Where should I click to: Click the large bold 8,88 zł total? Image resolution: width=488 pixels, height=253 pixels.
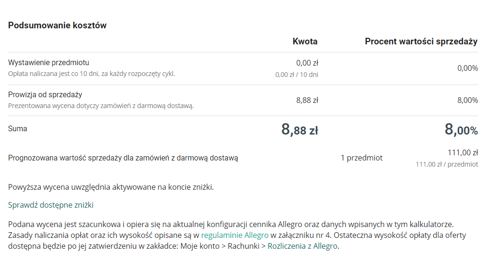[299, 129]
